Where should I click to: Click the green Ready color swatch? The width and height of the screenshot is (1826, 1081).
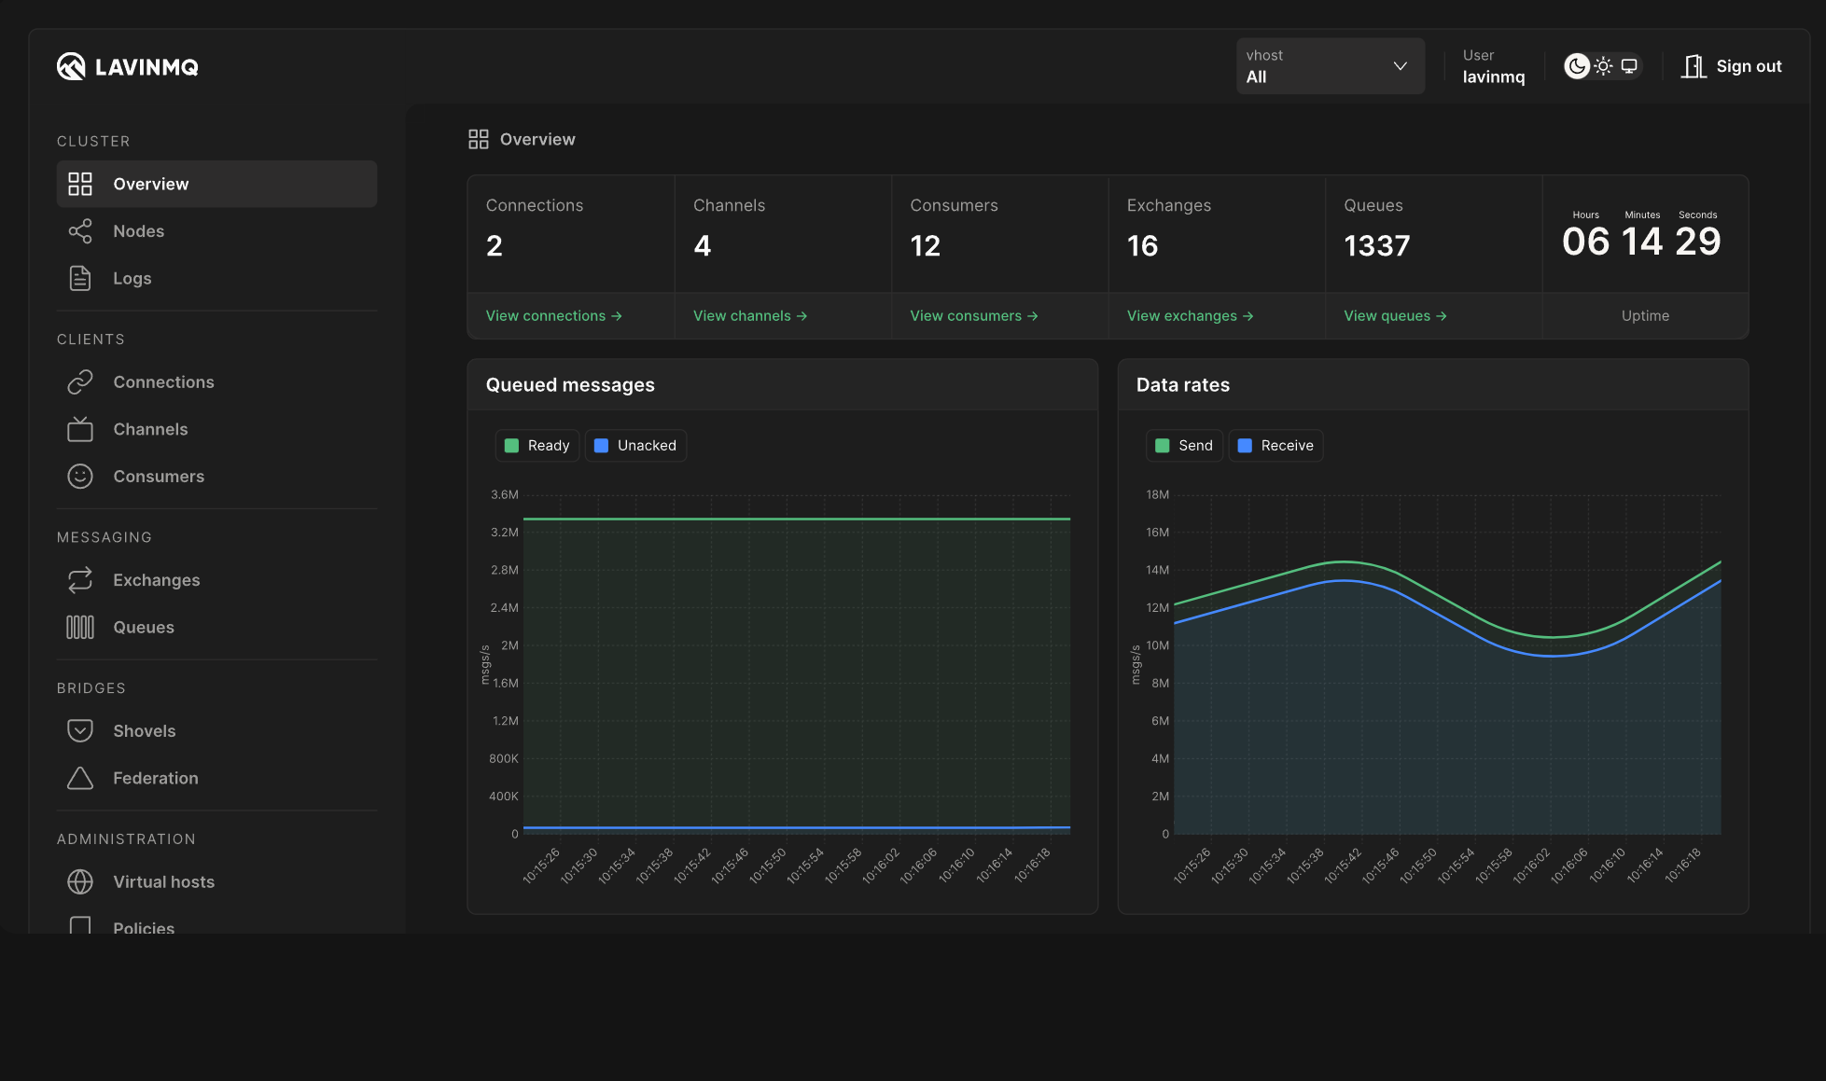(511, 446)
